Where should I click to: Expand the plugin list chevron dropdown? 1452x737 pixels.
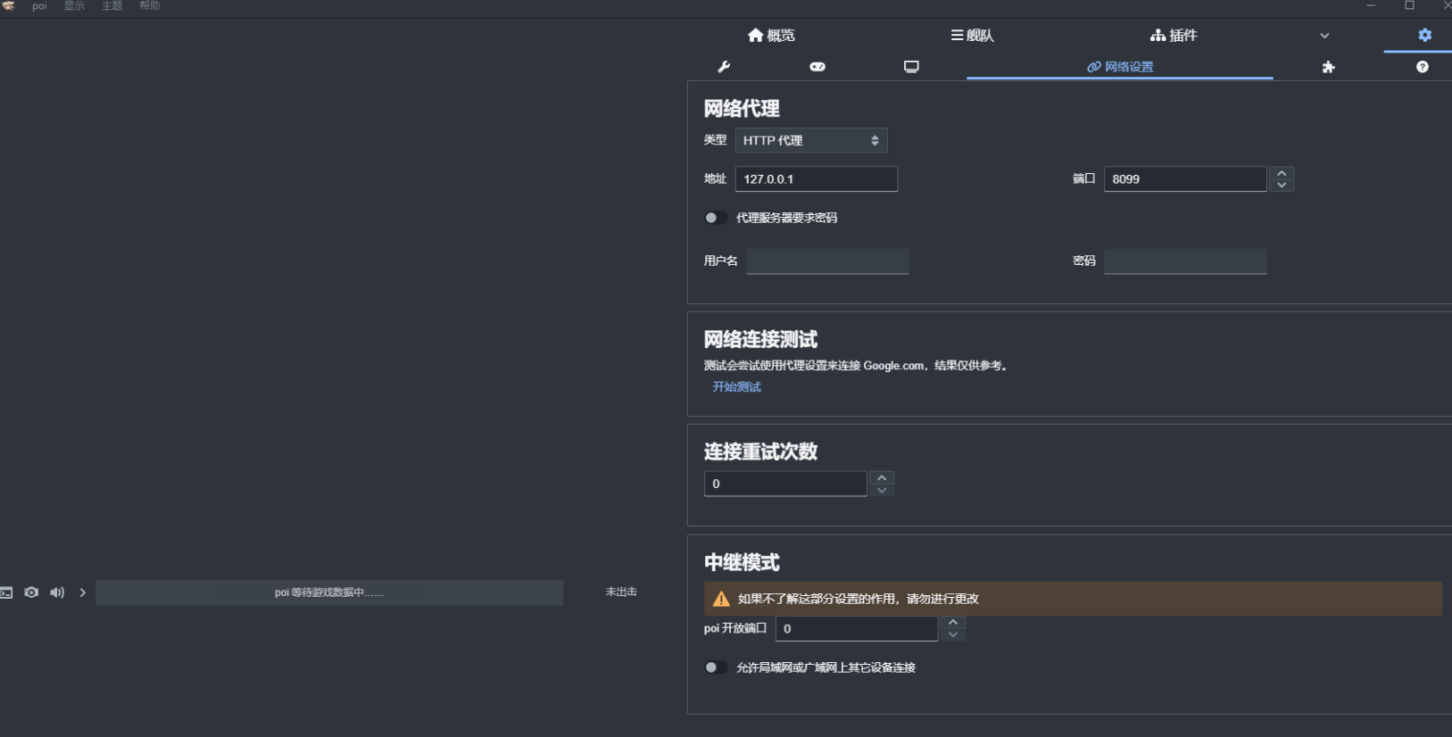click(x=1324, y=36)
